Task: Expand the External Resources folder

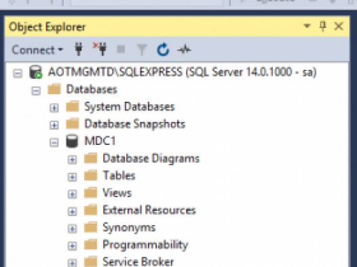Action: click(72, 211)
